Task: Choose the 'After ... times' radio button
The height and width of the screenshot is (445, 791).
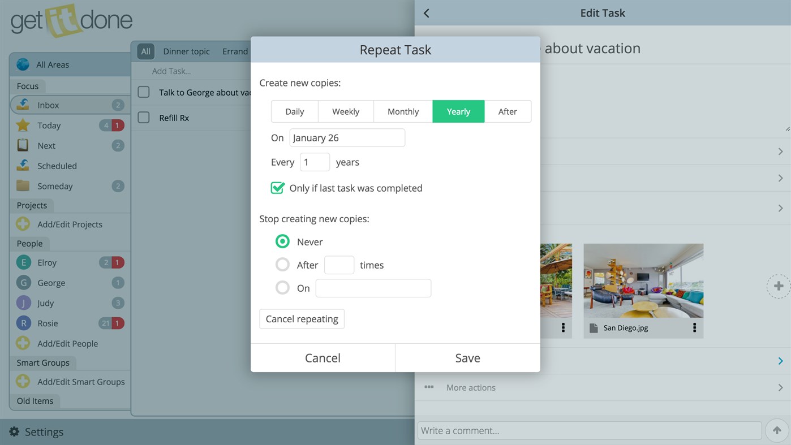Action: 282,264
